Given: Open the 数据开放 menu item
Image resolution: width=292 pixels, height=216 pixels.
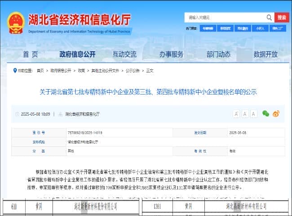Looking at the screenshot, I should [x=265, y=54].
